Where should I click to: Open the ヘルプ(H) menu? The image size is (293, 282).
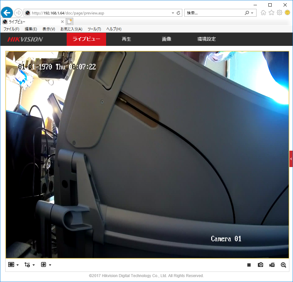[x=114, y=29]
